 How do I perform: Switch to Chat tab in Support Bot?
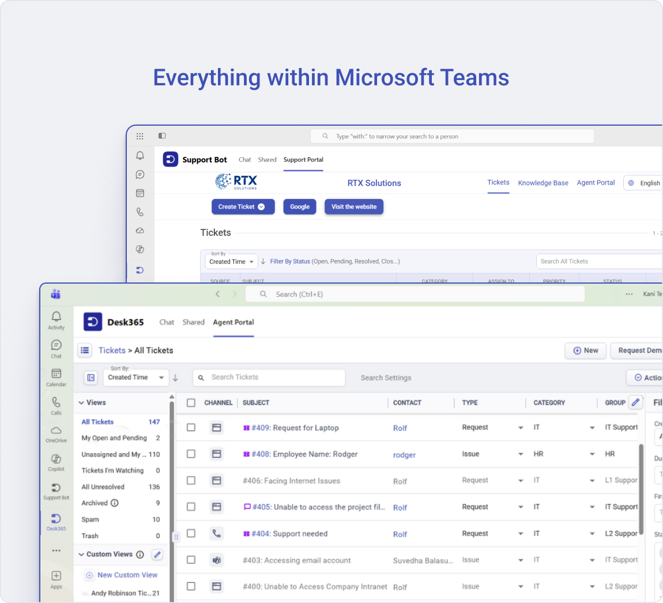click(245, 160)
